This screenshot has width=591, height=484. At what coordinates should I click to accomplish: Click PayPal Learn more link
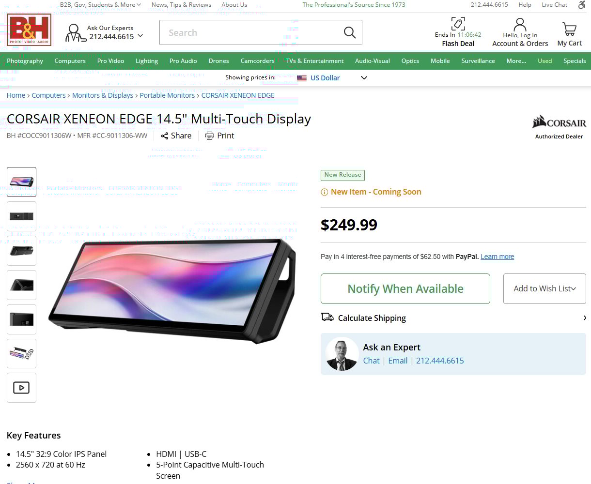point(497,257)
